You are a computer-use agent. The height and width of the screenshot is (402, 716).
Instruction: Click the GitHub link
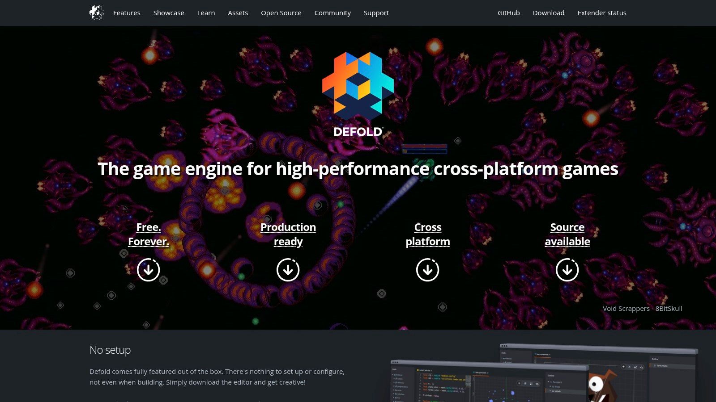point(508,13)
